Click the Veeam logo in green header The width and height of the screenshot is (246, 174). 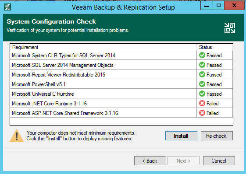click(230, 28)
